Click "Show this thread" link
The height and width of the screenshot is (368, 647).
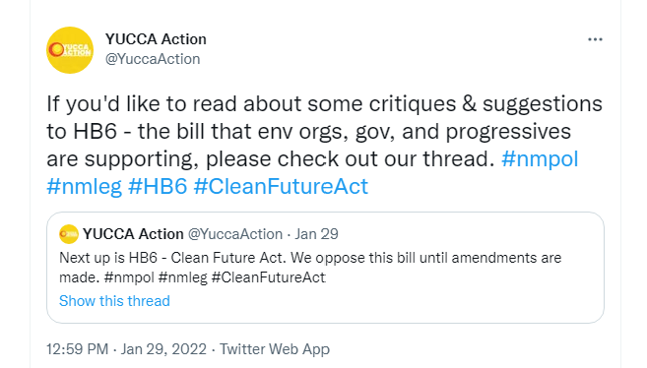click(x=114, y=301)
